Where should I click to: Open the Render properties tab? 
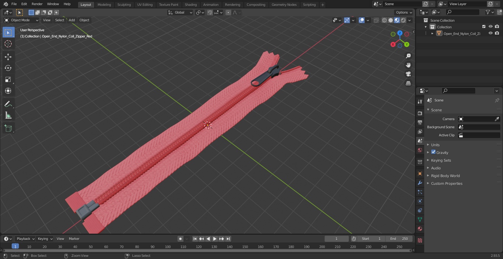tap(420, 113)
